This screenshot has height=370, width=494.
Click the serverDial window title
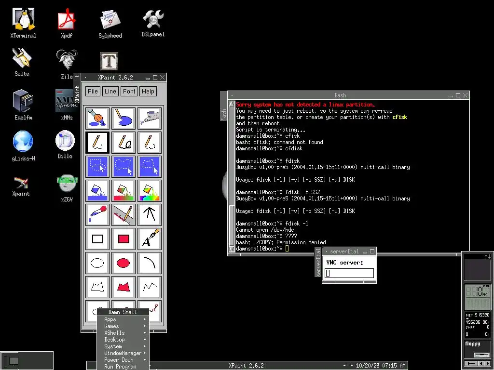344,251
